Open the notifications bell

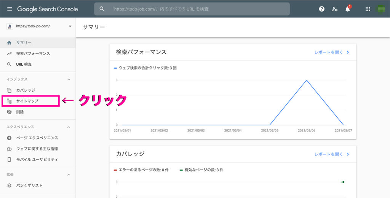(x=348, y=9)
